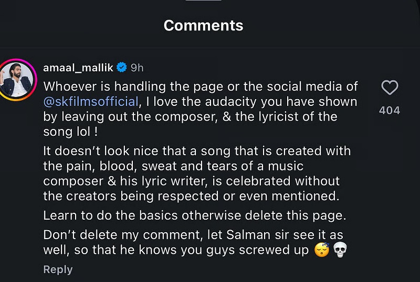Click the 'Learn to do the basics' sentence
The width and height of the screenshot is (420, 282).
(x=194, y=215)
